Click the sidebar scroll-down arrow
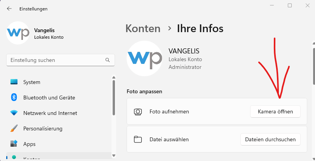 coord(113,156)
